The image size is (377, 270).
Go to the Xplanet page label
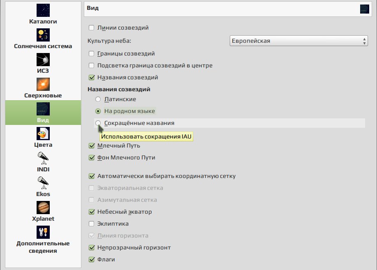(43, 219)
